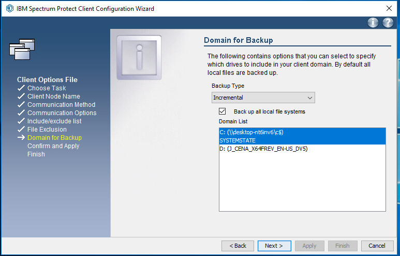Select Confirm and Apply step
400x256 pixels.
(53, 146)
